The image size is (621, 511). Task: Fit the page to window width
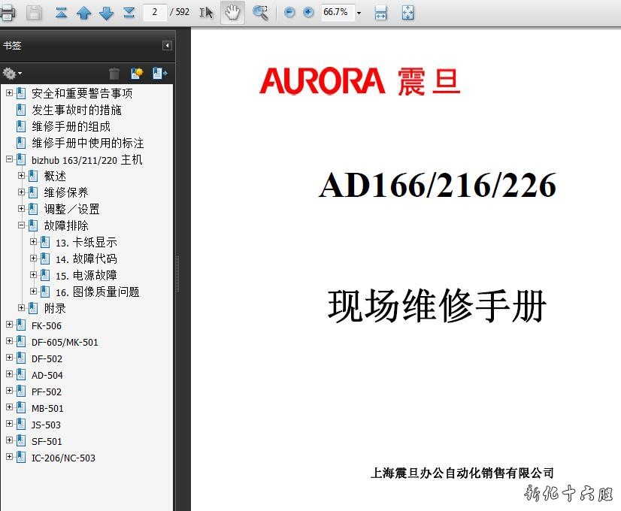381,13
